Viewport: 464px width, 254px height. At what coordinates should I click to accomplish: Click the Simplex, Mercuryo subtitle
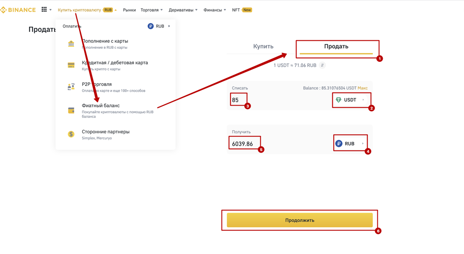[97, 138]
